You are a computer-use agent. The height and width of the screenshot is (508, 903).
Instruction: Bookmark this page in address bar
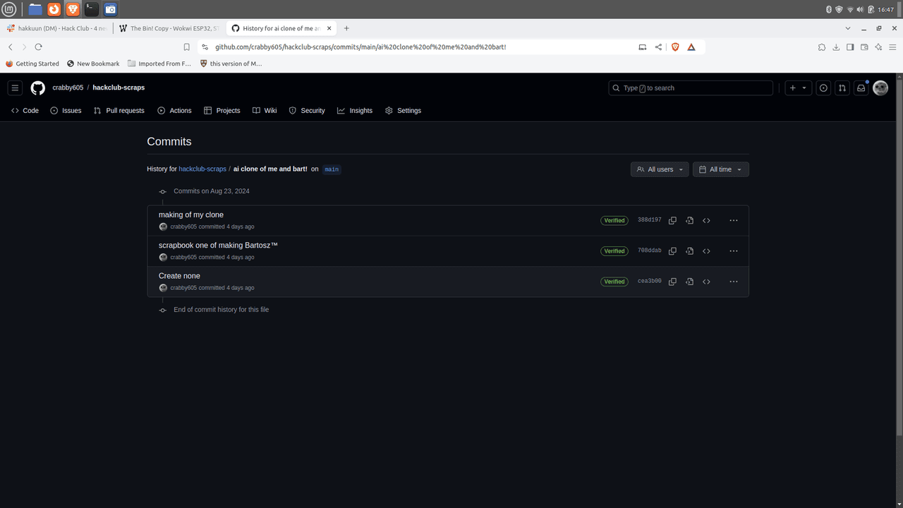coord(186,47)
